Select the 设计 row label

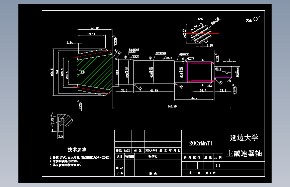[x=119, y=156]
